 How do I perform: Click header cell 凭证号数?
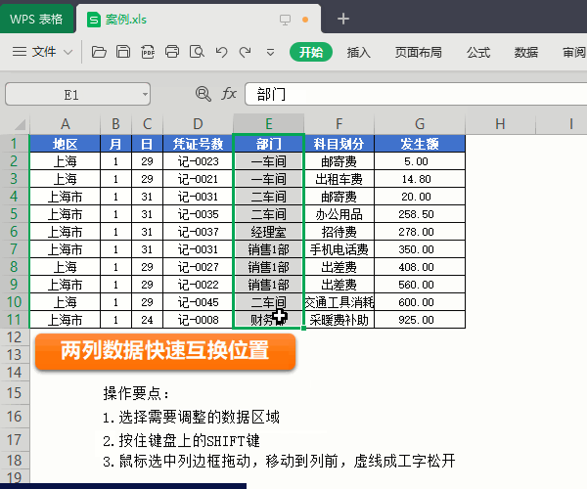(198, 144)
